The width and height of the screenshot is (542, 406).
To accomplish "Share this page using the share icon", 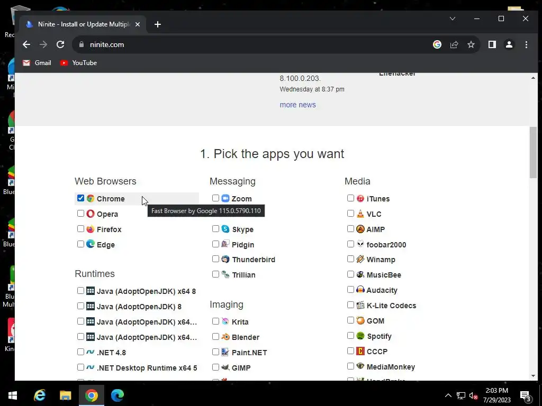I will (454, 44).
